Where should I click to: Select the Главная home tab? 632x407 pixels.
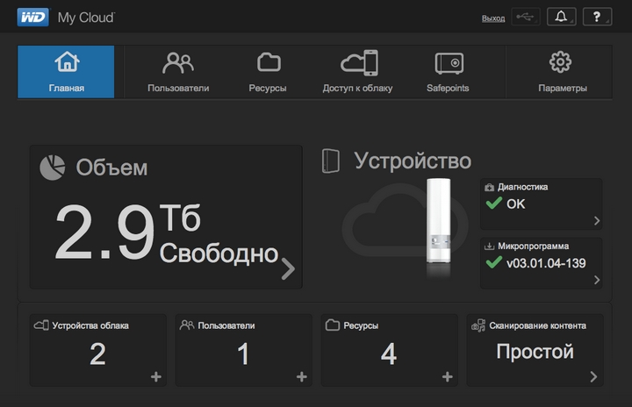pyautogui.click(x=66, y=72)
